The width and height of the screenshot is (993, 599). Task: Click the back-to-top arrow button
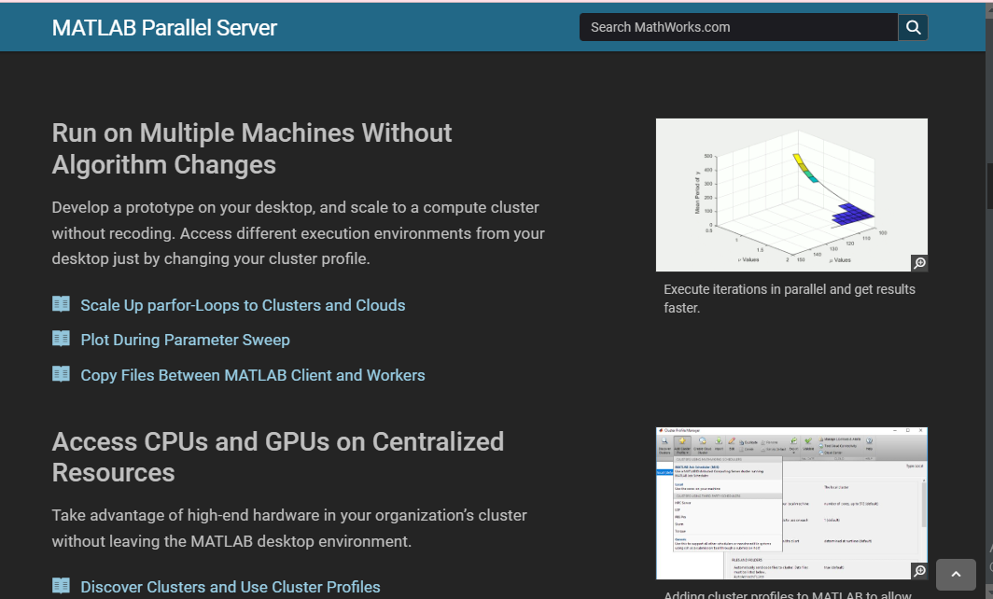click(956, 575)
